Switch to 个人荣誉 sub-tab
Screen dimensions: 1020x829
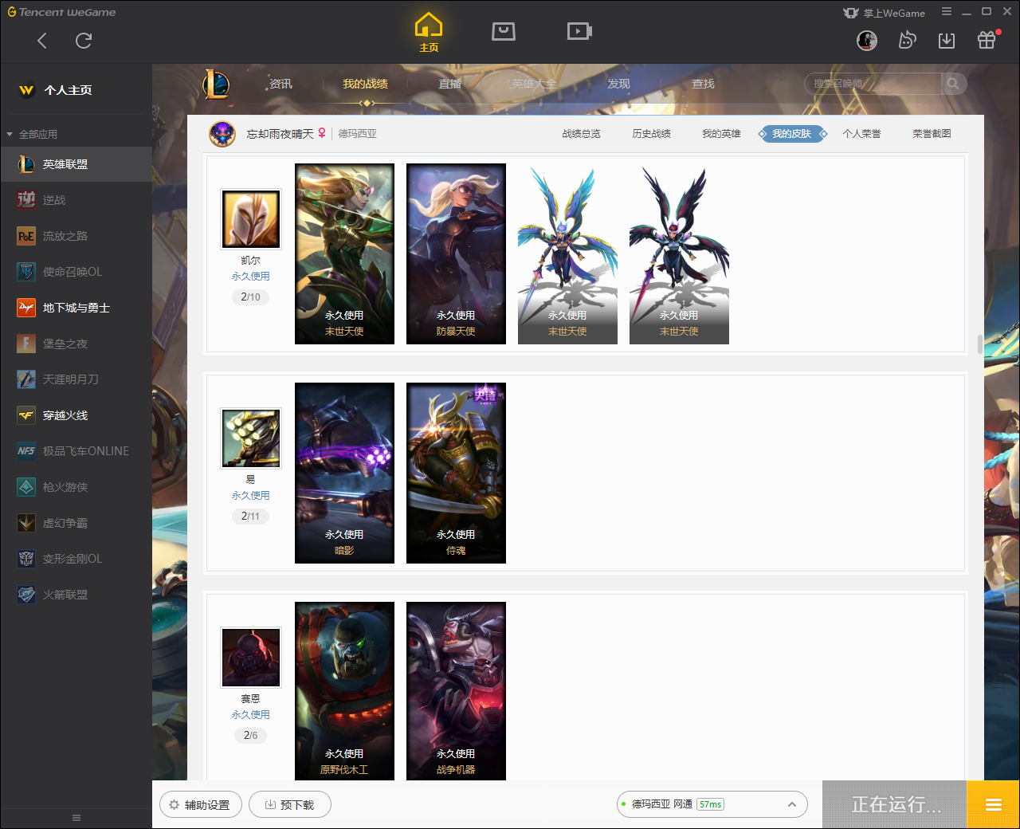(x=862, y=134)
